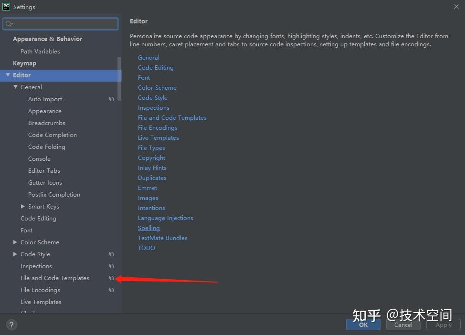Collapse the General tree node
Screen dimensions: 465x335
tap(15, 87)
